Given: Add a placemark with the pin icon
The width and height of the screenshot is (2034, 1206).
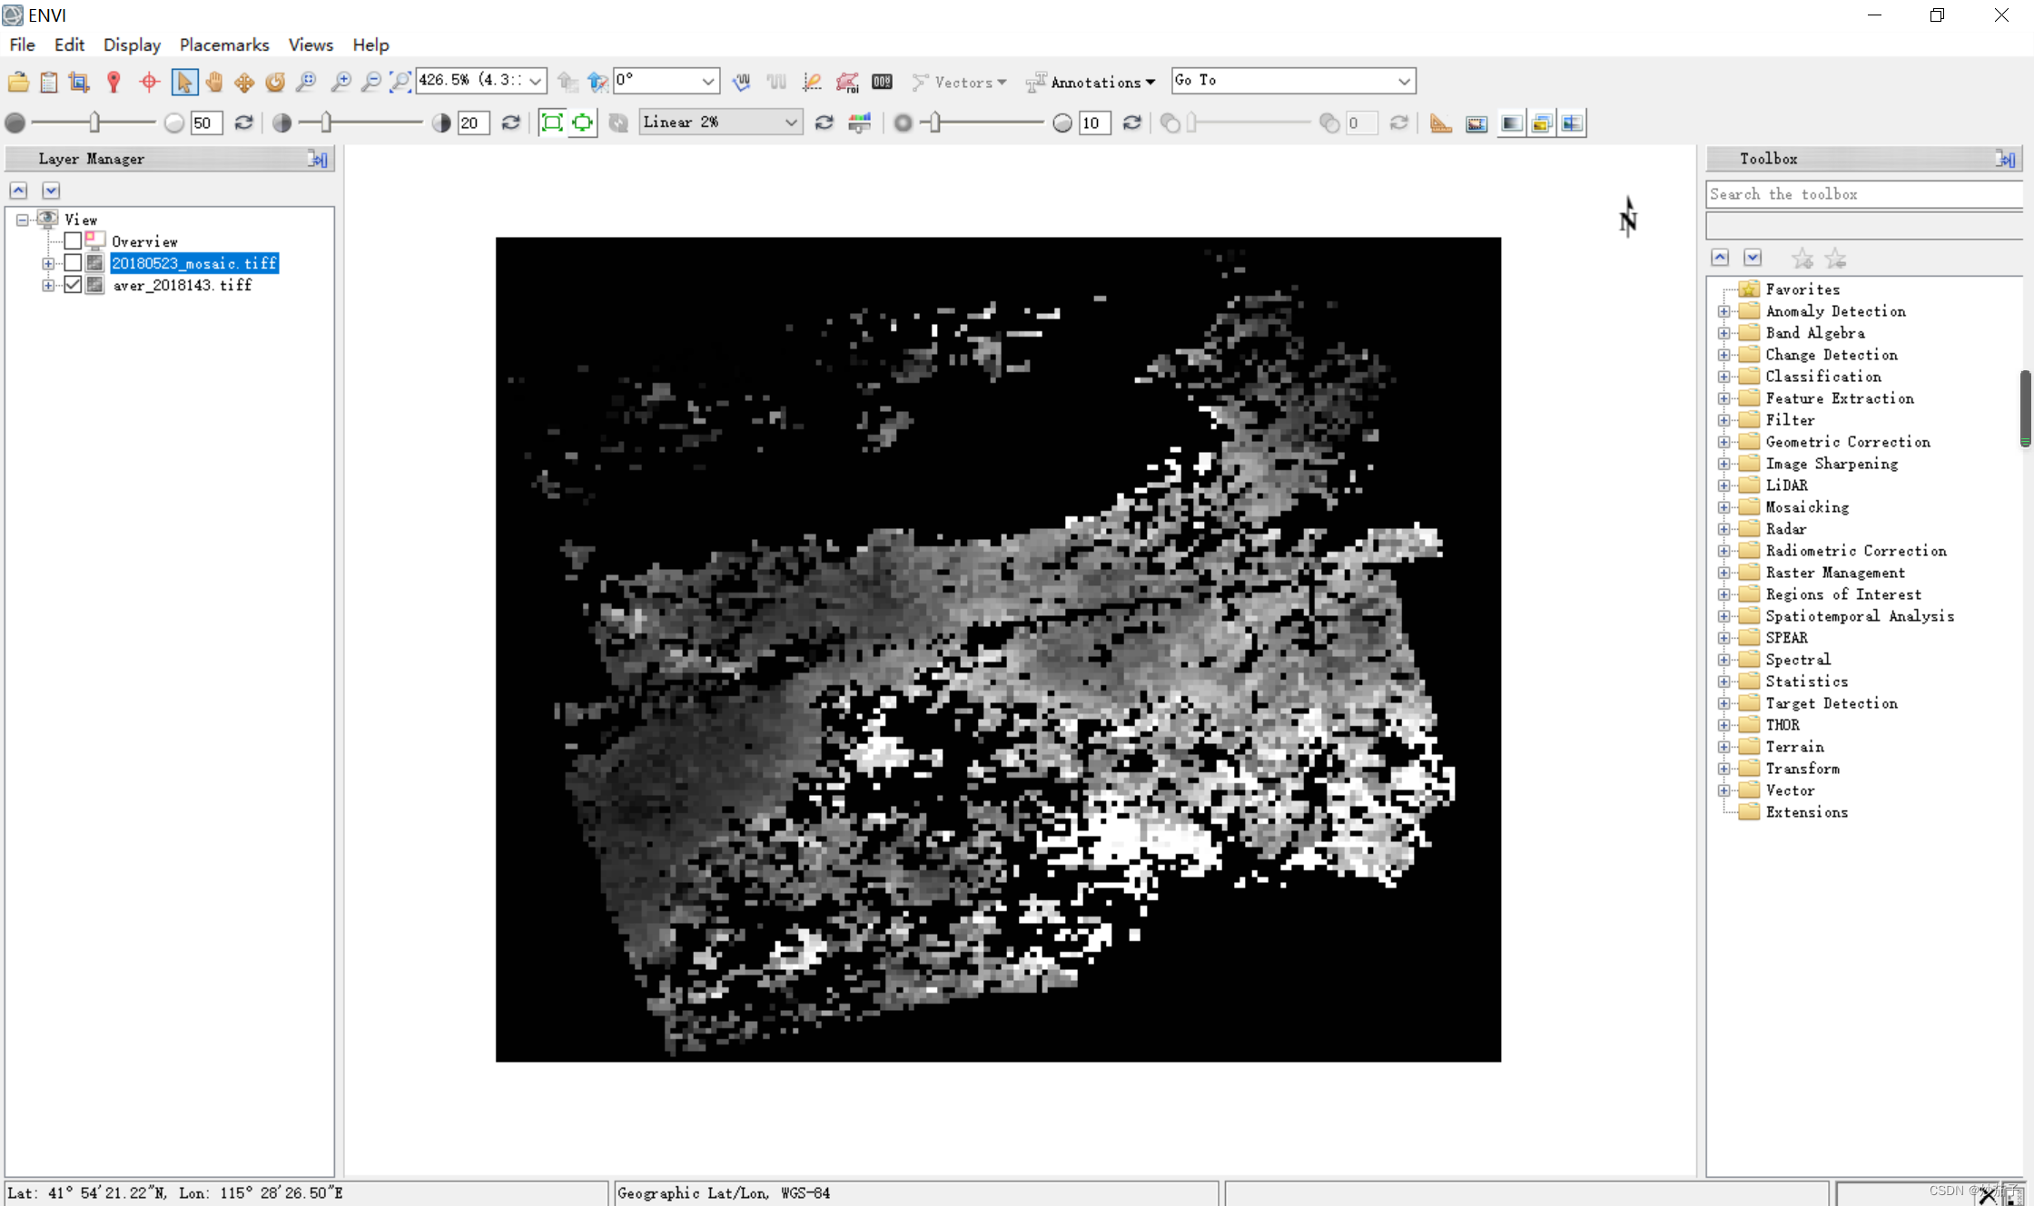Looking at the screenshot, I should (114, 82).
